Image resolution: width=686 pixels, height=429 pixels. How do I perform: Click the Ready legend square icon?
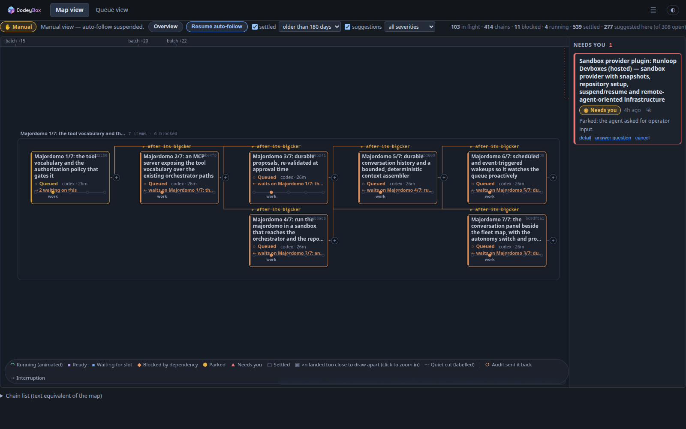(x=69, y=365)
